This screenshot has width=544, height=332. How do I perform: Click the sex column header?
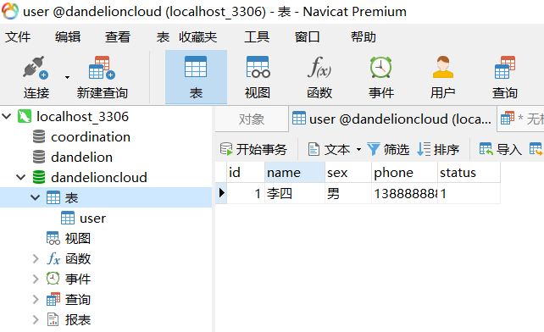(348, 172)
